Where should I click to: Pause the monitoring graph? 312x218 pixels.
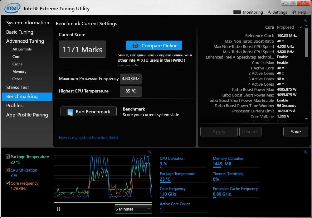[x=58, y=209]
